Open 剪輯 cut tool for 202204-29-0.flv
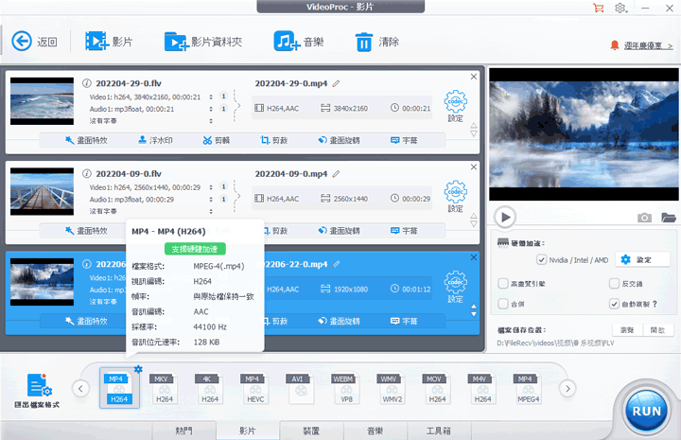 (x=217, y=140)
